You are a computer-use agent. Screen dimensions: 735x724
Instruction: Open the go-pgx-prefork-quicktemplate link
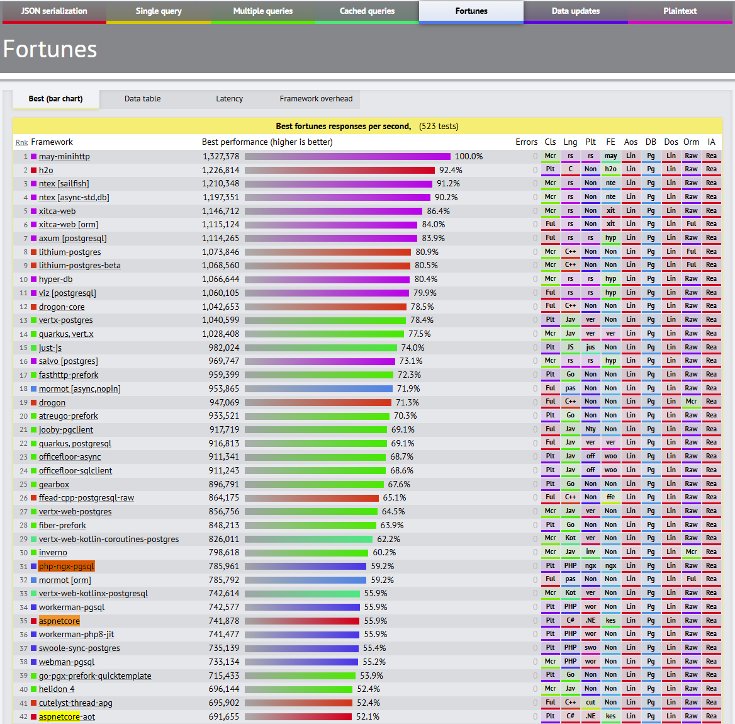(95, 676)
